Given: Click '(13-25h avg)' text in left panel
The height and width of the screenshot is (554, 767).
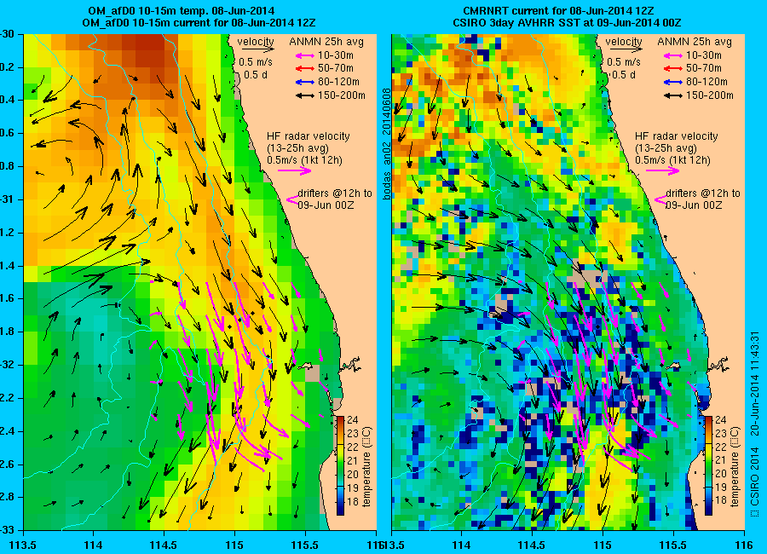Looking at the screenshot, I should 297,148.
